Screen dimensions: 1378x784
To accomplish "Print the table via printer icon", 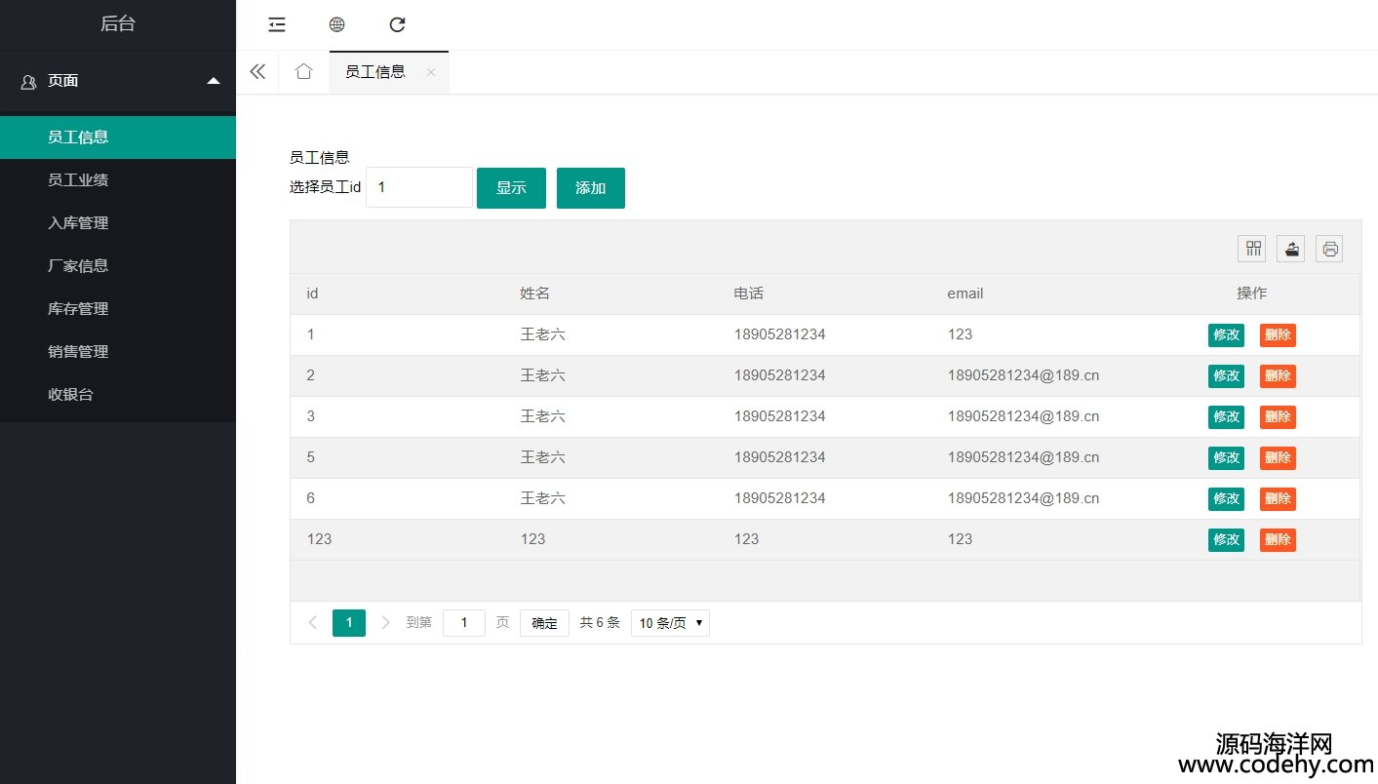I will pyautogui.click(x=1329, y=249).
